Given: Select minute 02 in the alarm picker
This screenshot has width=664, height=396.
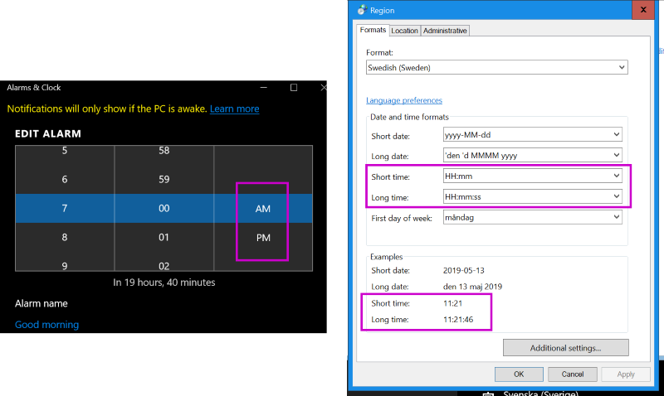Looking at the screenshot, I should 164,265.
